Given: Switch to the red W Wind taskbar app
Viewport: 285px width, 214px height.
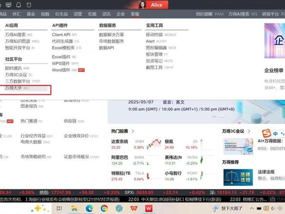Looking at the screenshot, I should click(149, 209).
